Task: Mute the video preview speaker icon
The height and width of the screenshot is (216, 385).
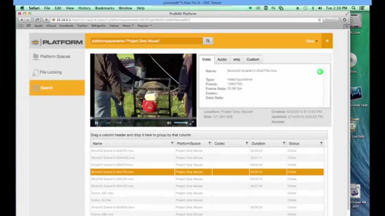Action: pos(169,123)
